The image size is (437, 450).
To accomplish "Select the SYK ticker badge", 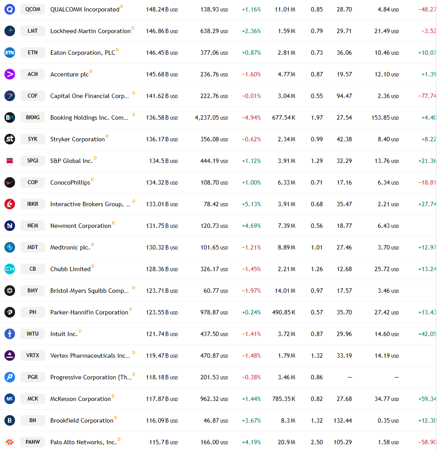I will pos(33,139).
